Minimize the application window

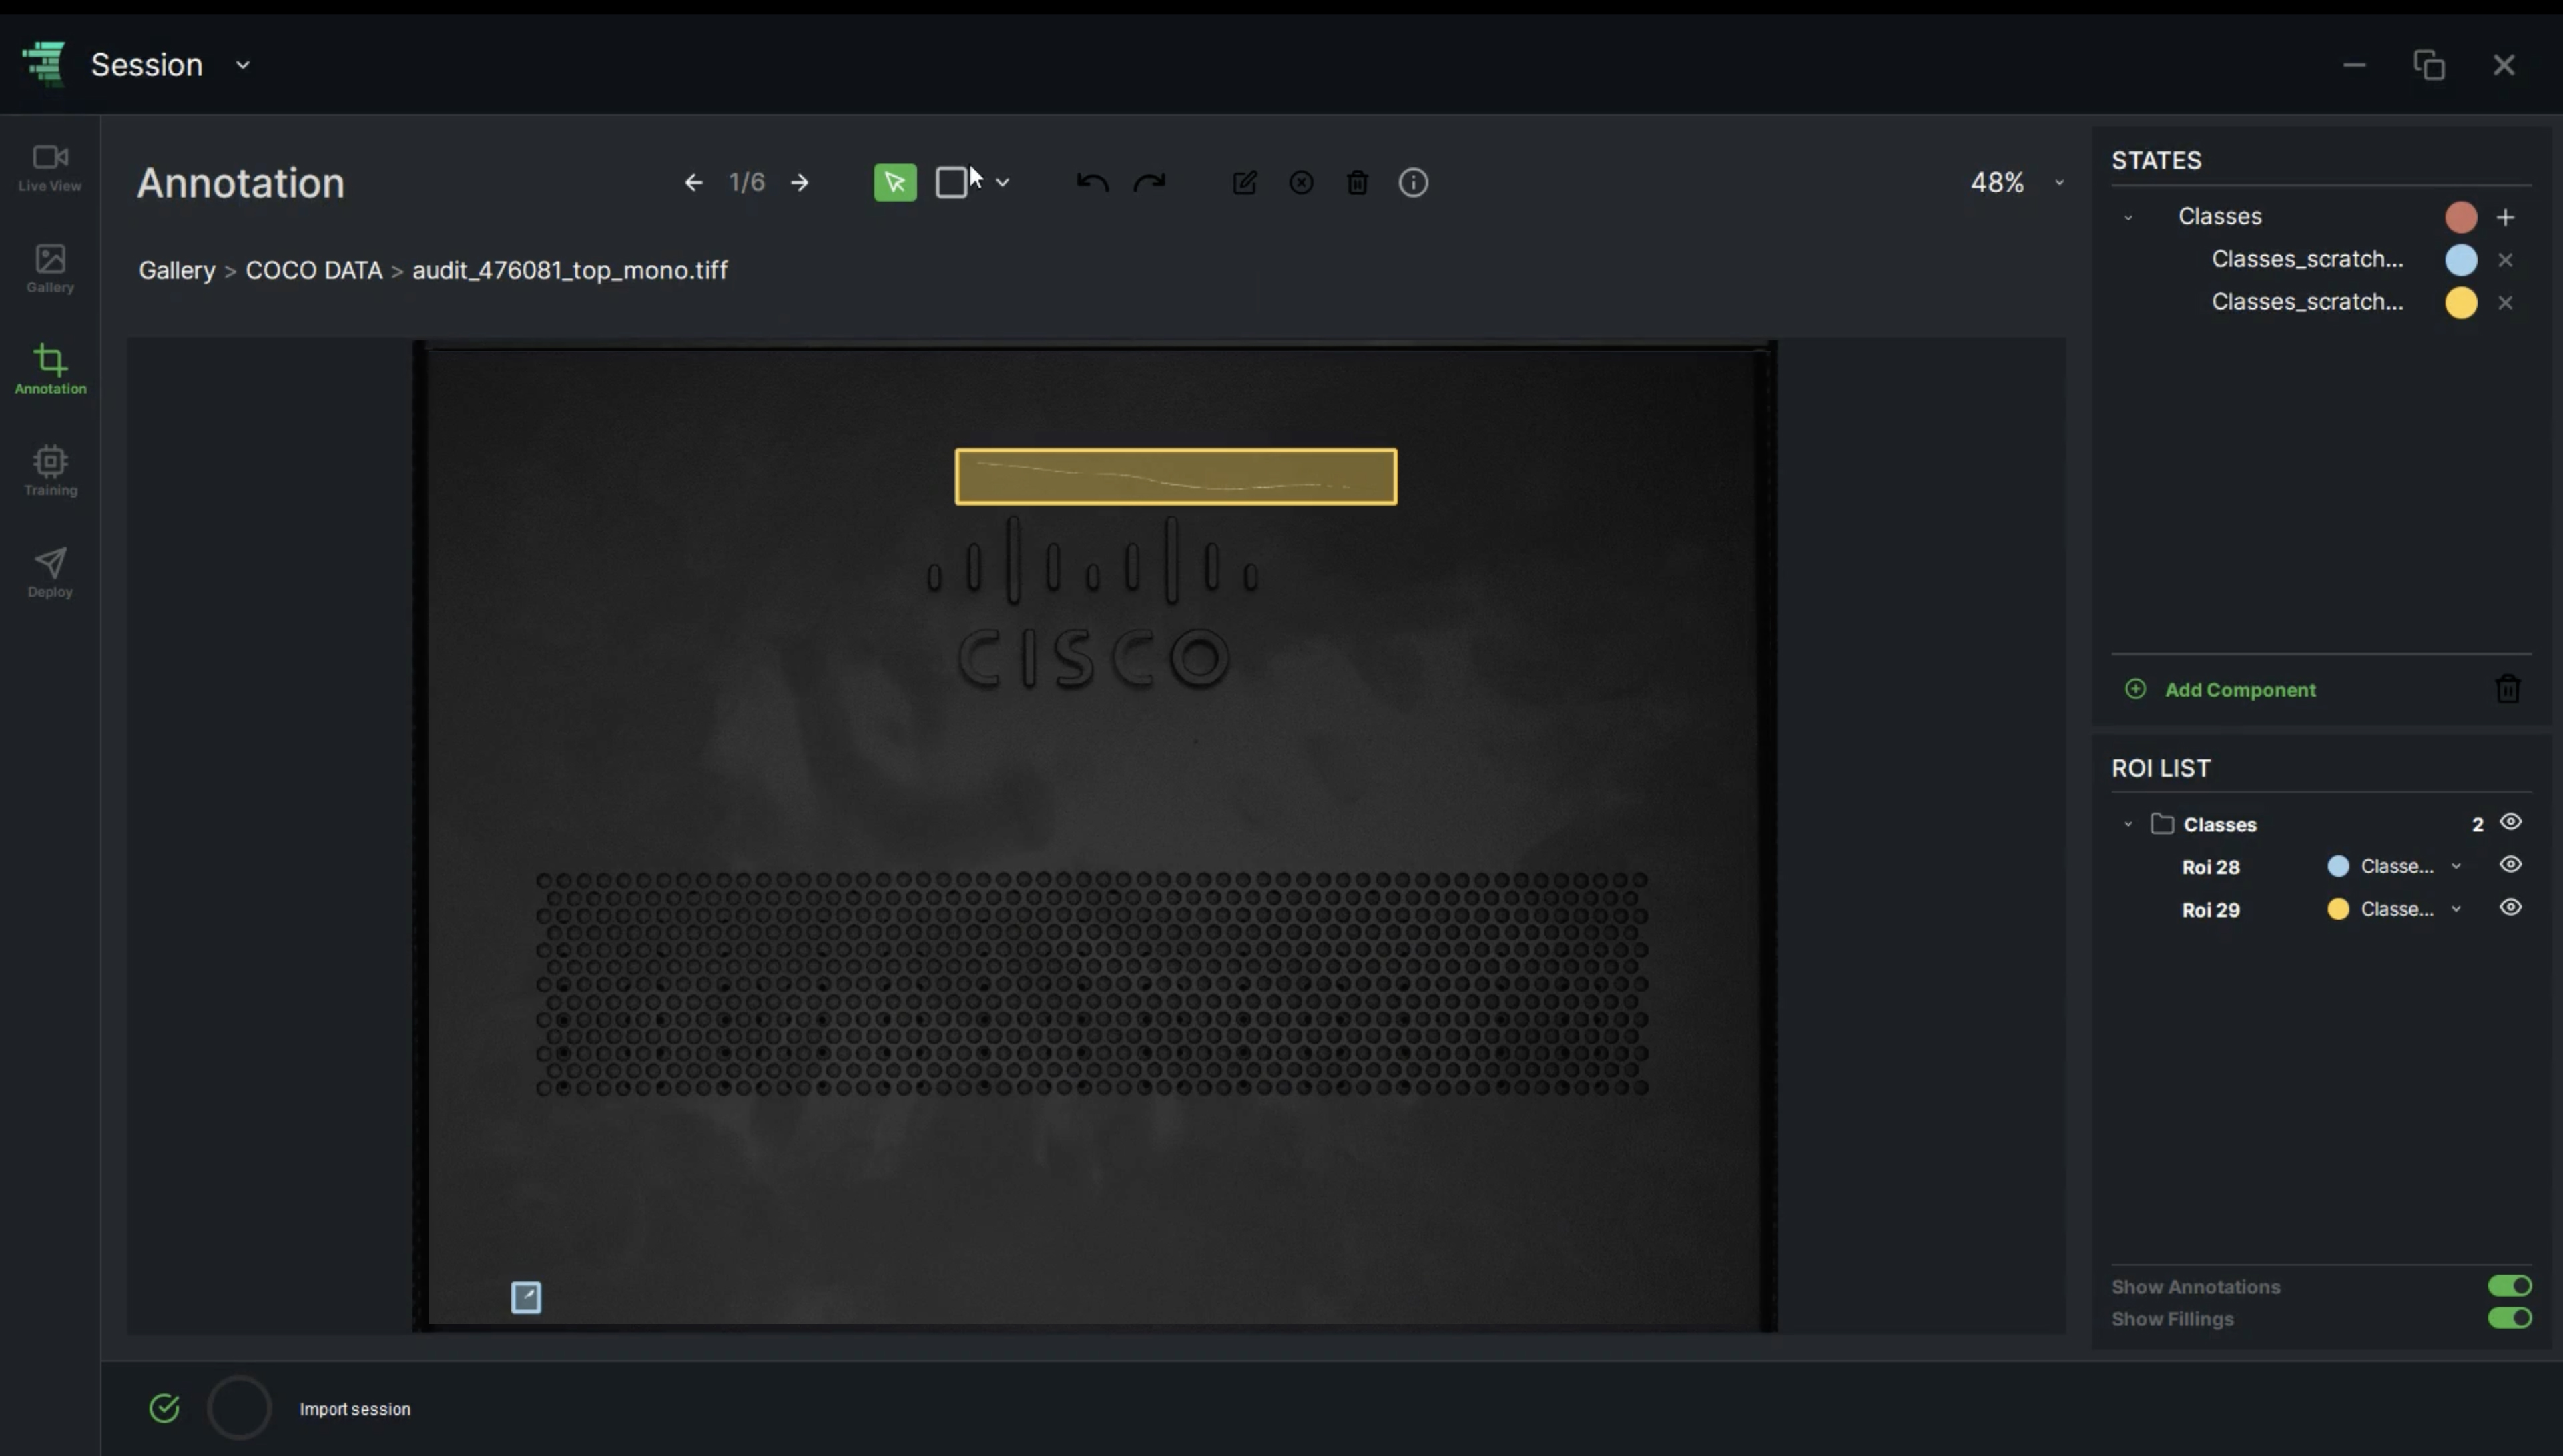pos(2354,65)
